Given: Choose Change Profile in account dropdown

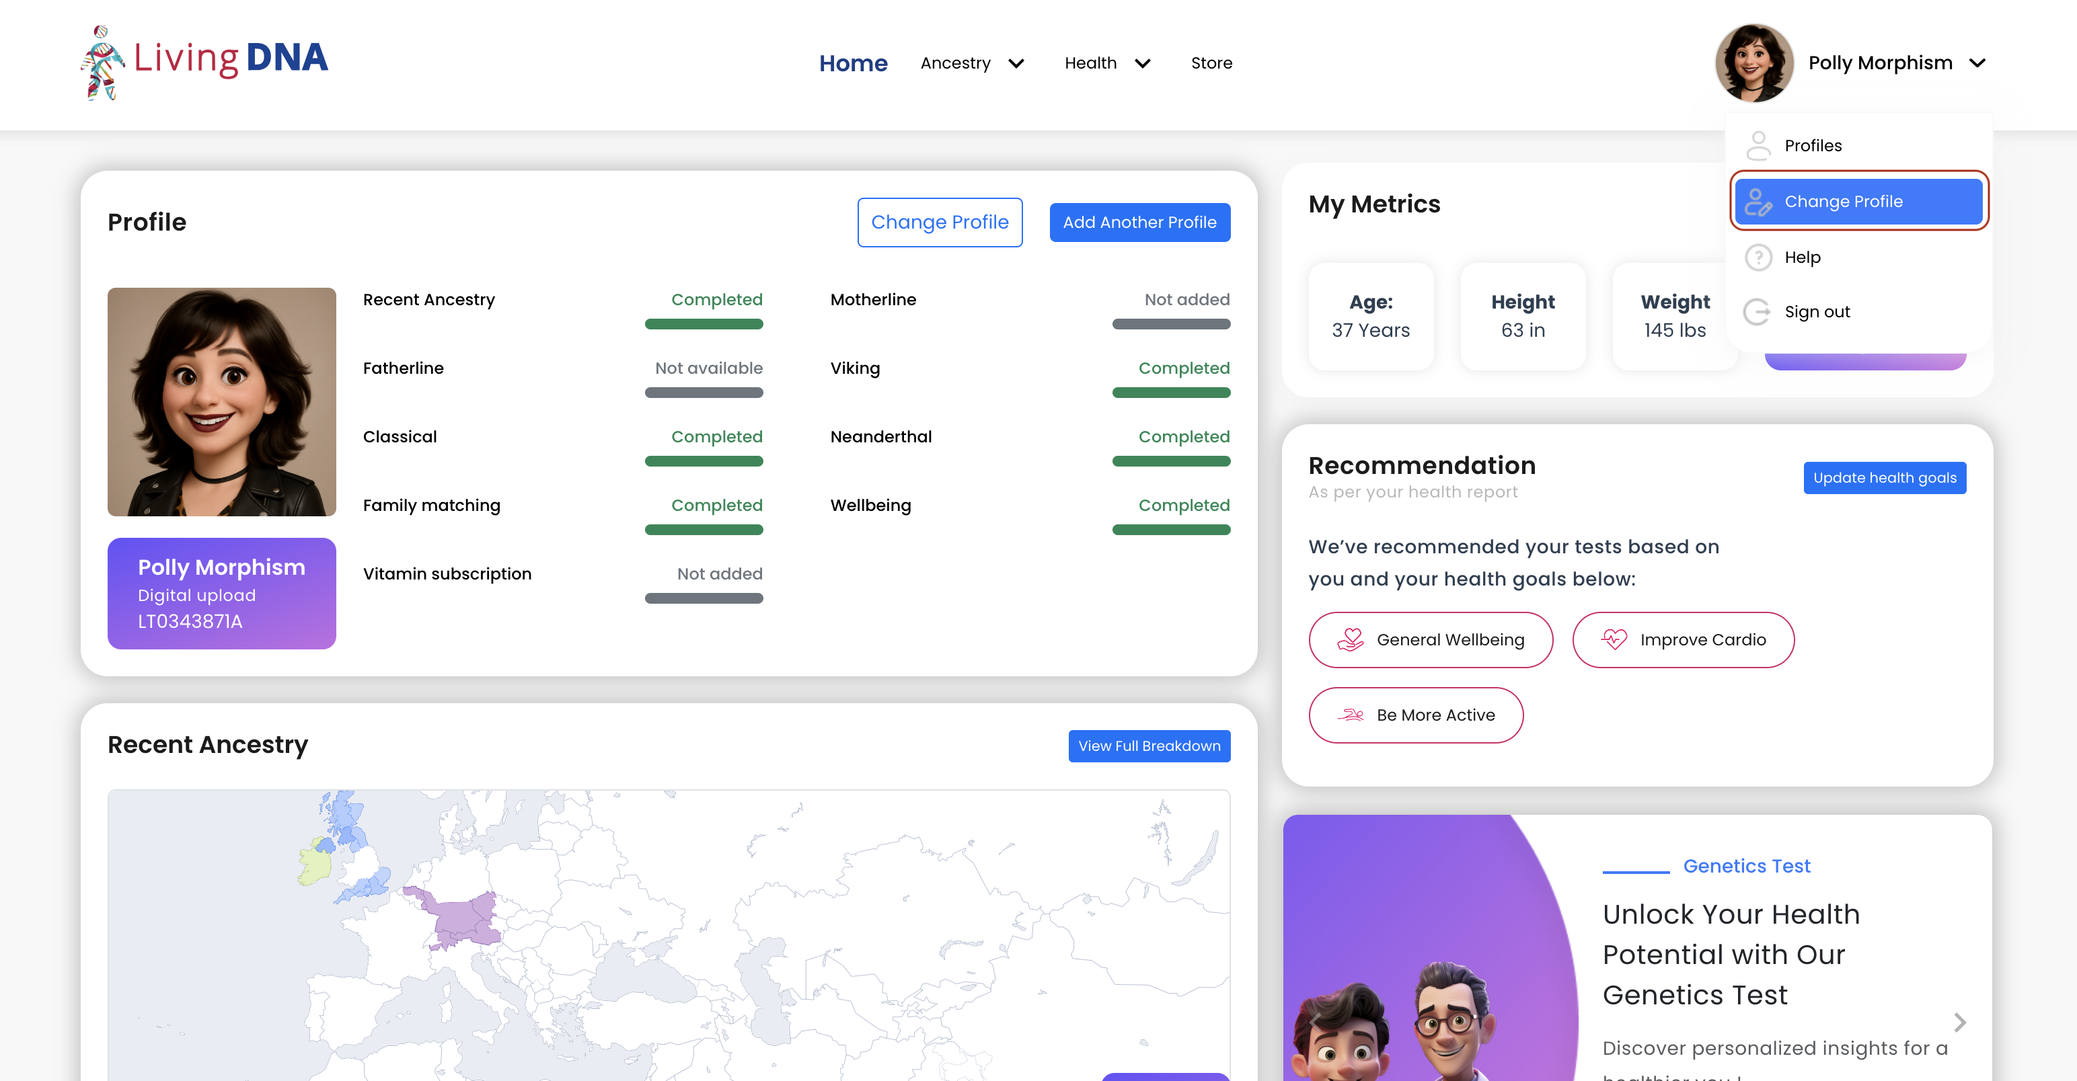Looking at the screenshot, I should (x=1858, y=202).
